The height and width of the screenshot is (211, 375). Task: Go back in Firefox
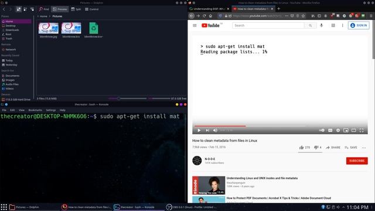point(192,16)
